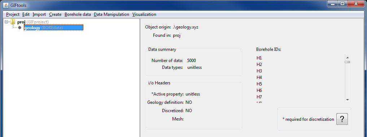
Task: Click the Number of data value 5000
Action: (x=192, y=61)
